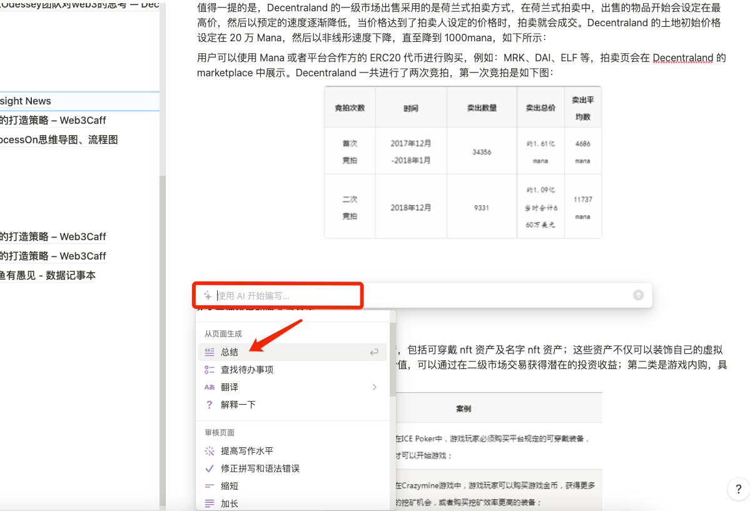
Task: Choose 加长 menu option
Action: point(292,503)
